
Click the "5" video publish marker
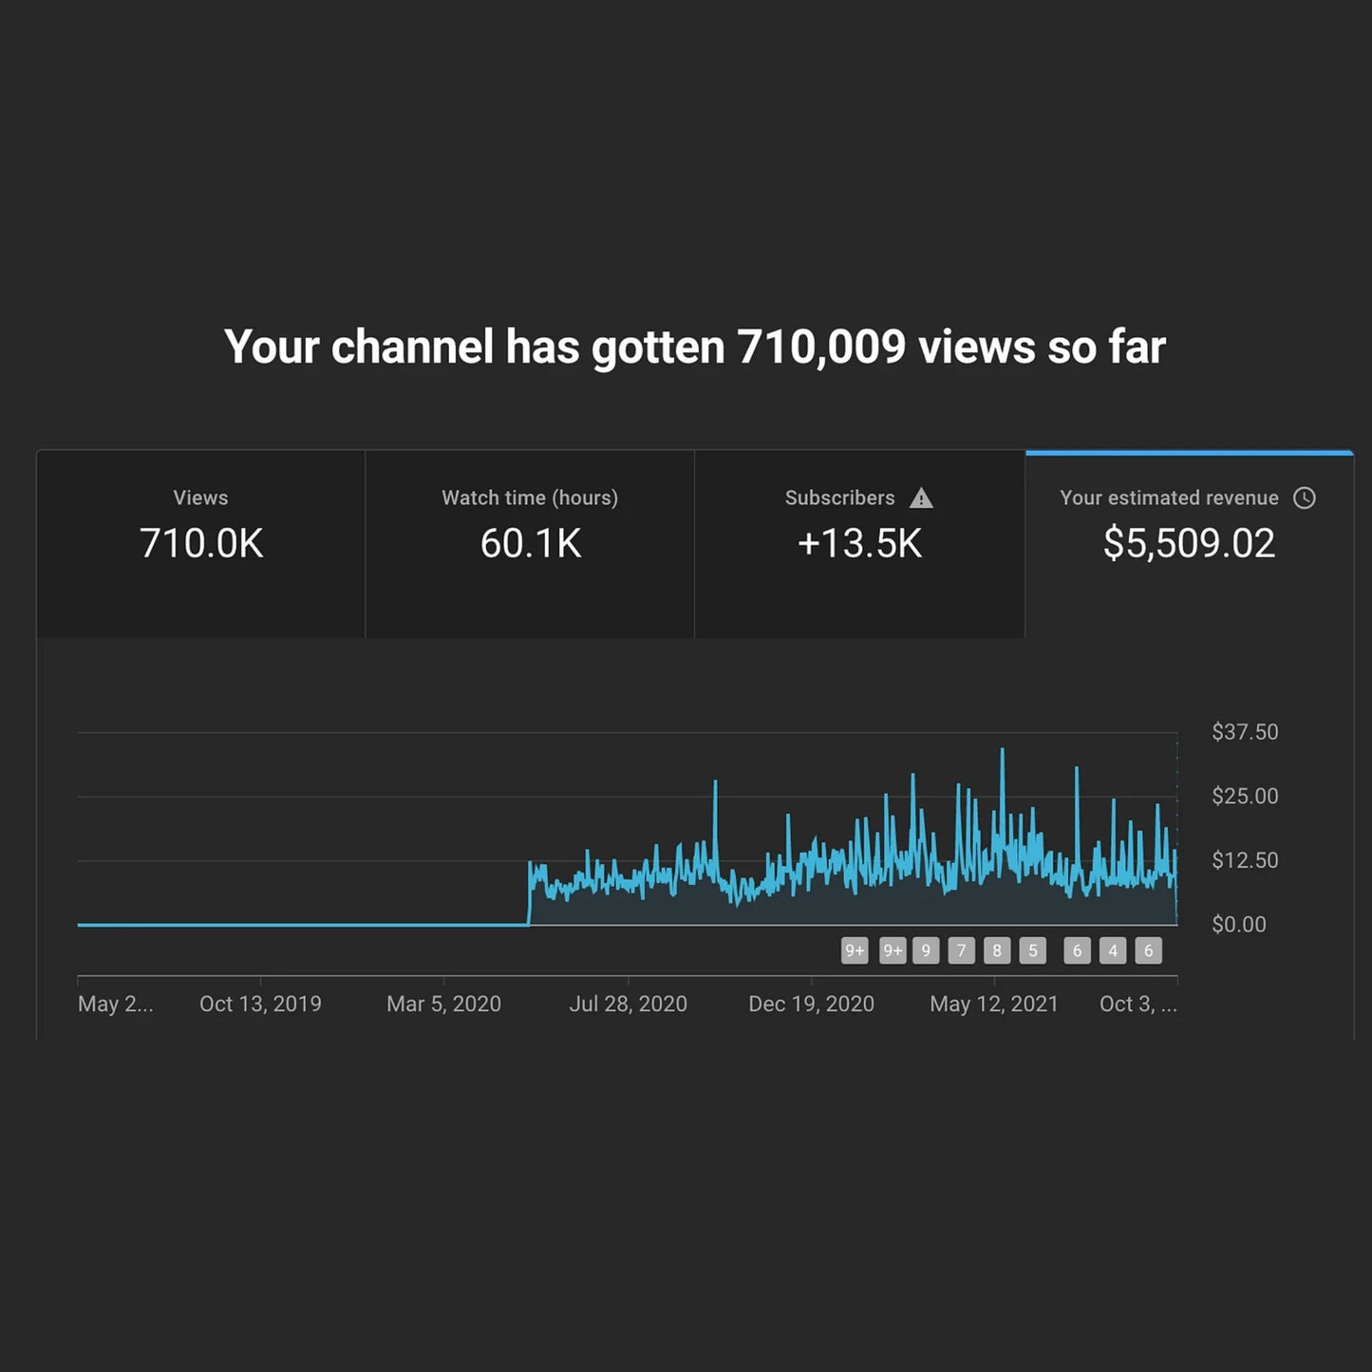tap(1032, 950)
